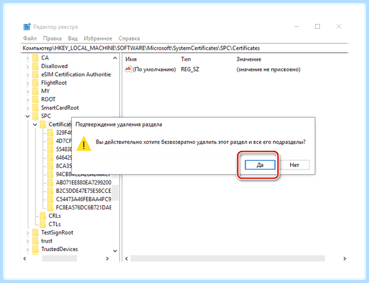Viewport: 369px width, 283px height.
Task: Click the ROOT folder icon
Action: click(x=35, y=99)
